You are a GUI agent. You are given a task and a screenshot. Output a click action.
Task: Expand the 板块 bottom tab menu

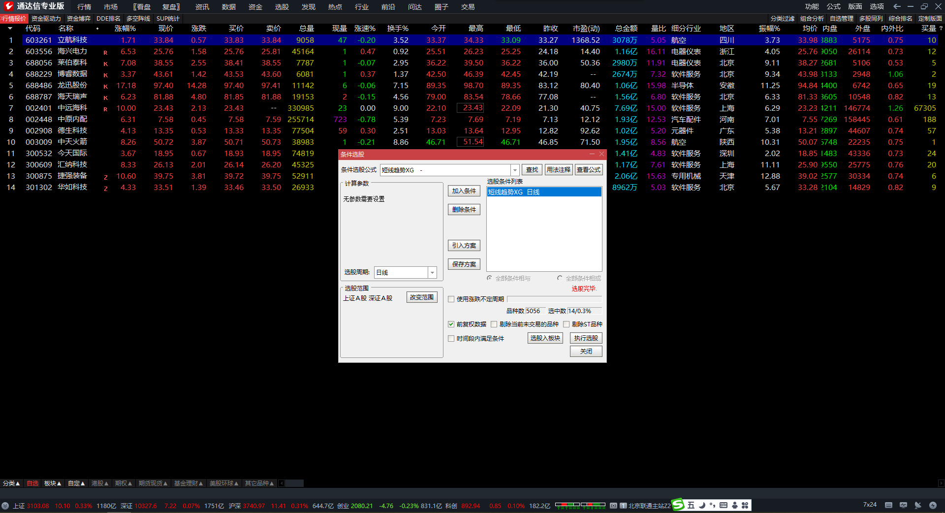pos(53,483)
